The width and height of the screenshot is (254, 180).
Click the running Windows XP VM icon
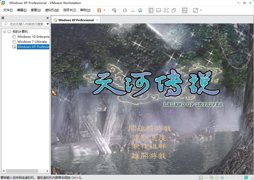14,47
